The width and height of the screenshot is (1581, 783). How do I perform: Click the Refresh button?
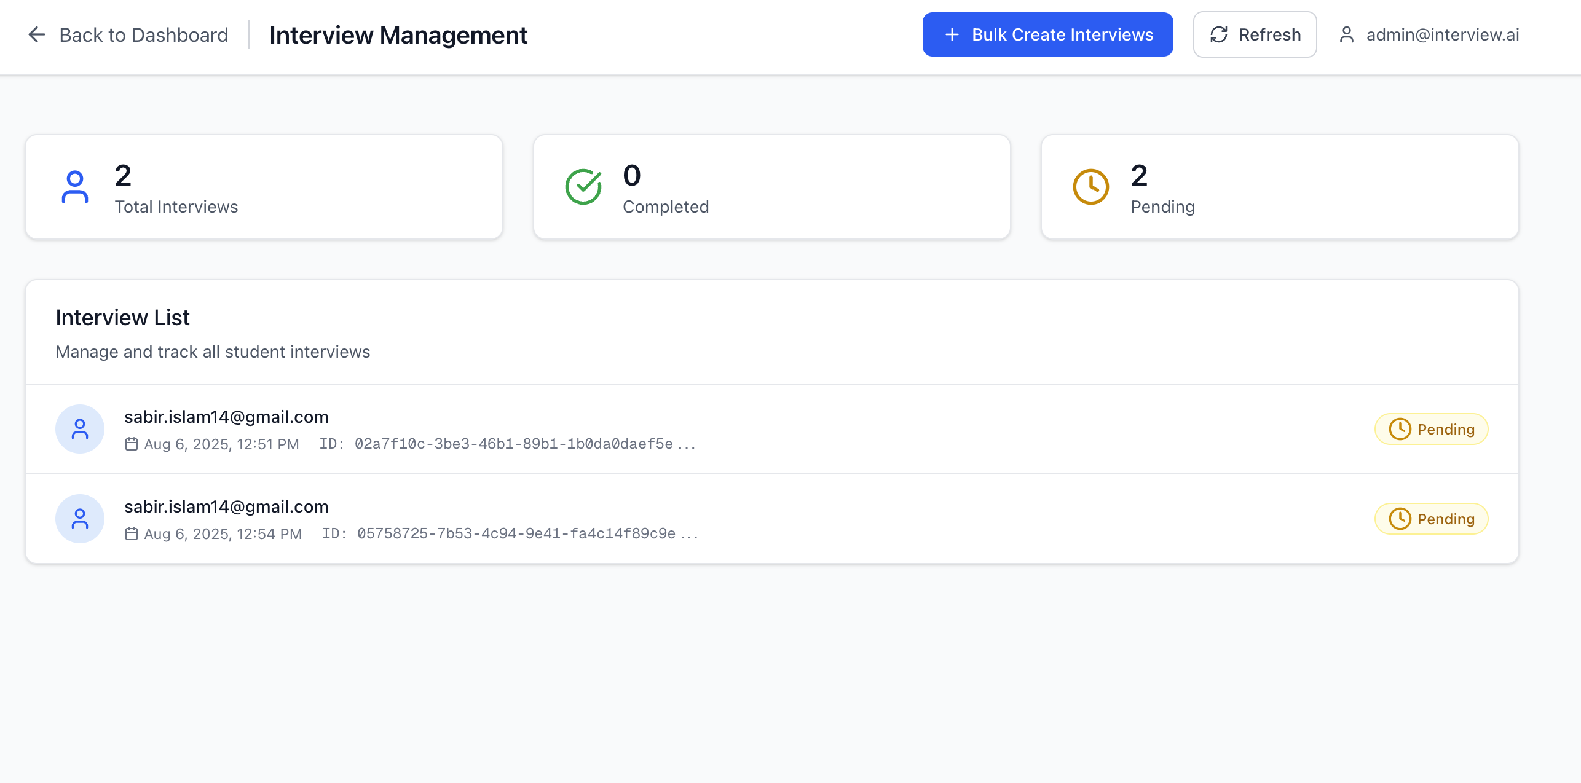(1255, 34)
